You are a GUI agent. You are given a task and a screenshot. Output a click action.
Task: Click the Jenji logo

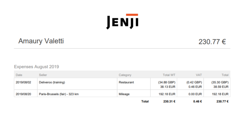[x=122, y=21]
